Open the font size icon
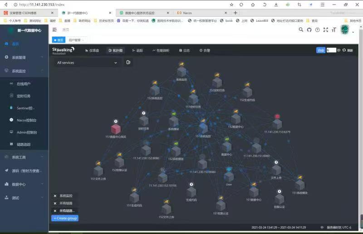The width and height of the screenshot is (363, 234). [334, 30]
